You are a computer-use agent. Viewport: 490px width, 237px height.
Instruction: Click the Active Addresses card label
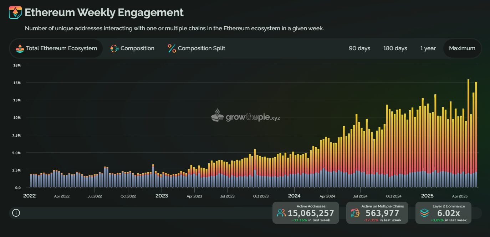point(311,206)
